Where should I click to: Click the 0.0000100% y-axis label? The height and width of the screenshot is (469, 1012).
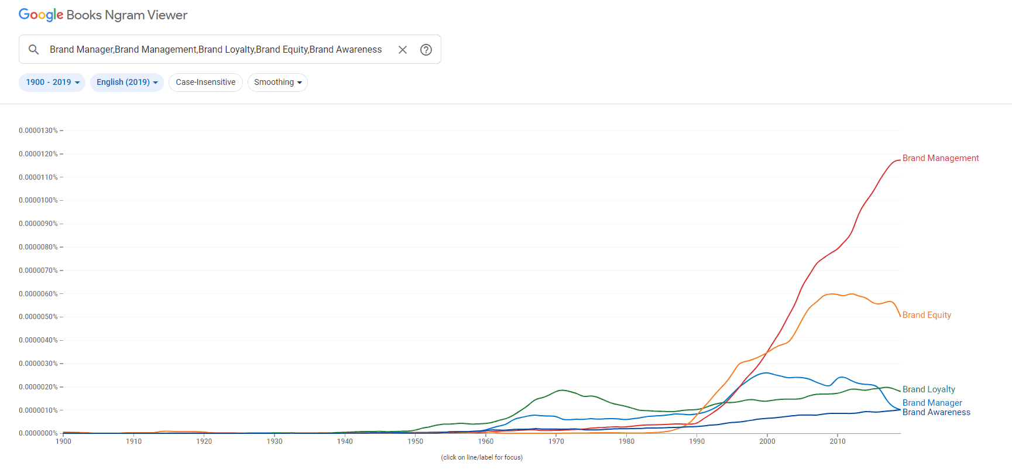point(38,200)
